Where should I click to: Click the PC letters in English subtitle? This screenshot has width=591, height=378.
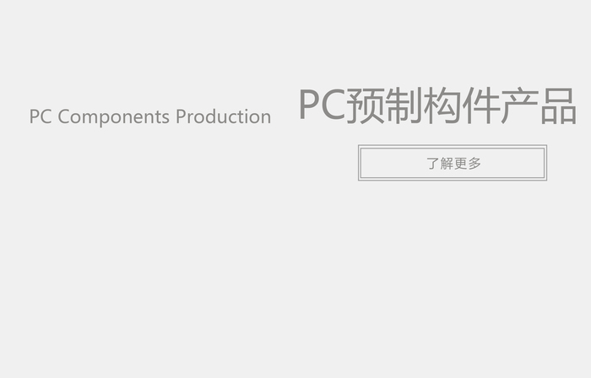[x=41, y=116]
